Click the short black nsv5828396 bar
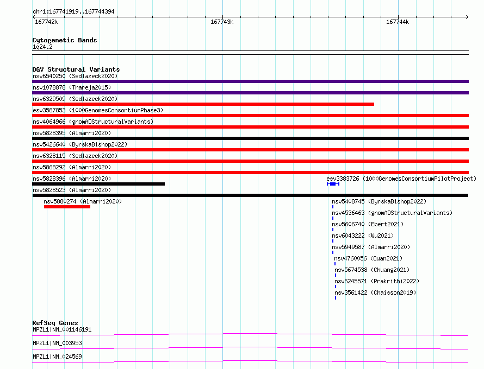The height and width of the screenshot is (369, 484). pos(98,184)
